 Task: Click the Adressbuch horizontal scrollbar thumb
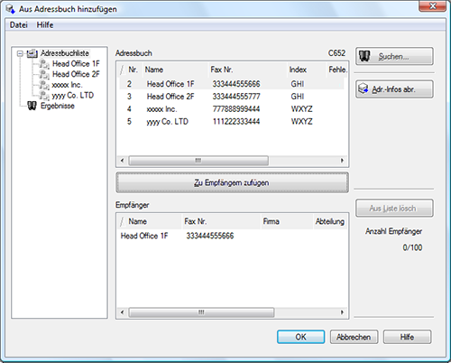198,161
